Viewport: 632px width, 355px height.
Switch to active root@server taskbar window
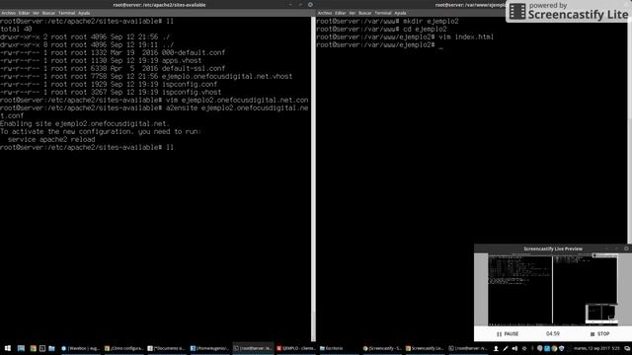pos(253,348)
